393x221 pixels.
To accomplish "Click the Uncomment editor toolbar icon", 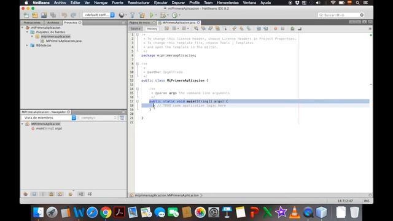I will [x=300, y=29].
